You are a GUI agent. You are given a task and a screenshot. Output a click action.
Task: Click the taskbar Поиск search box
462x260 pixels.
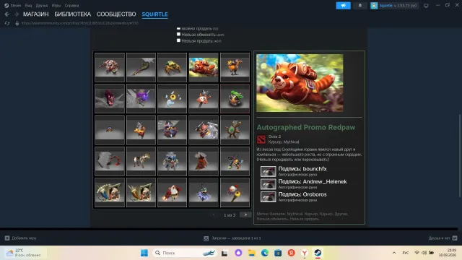(x=185, y=253)
